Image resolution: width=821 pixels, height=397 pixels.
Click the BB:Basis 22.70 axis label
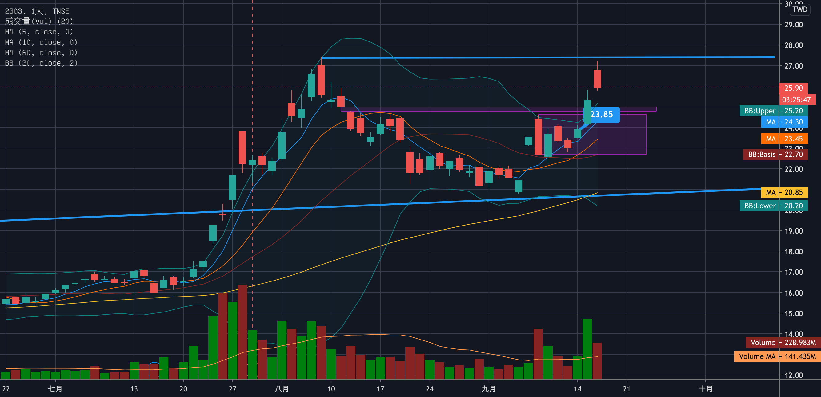pos(775,155)
